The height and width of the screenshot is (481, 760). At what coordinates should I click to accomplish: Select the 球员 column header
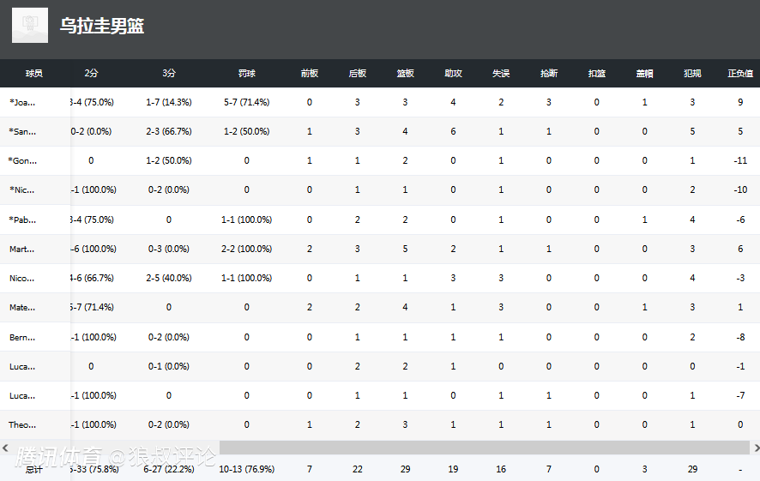point(34,73)
